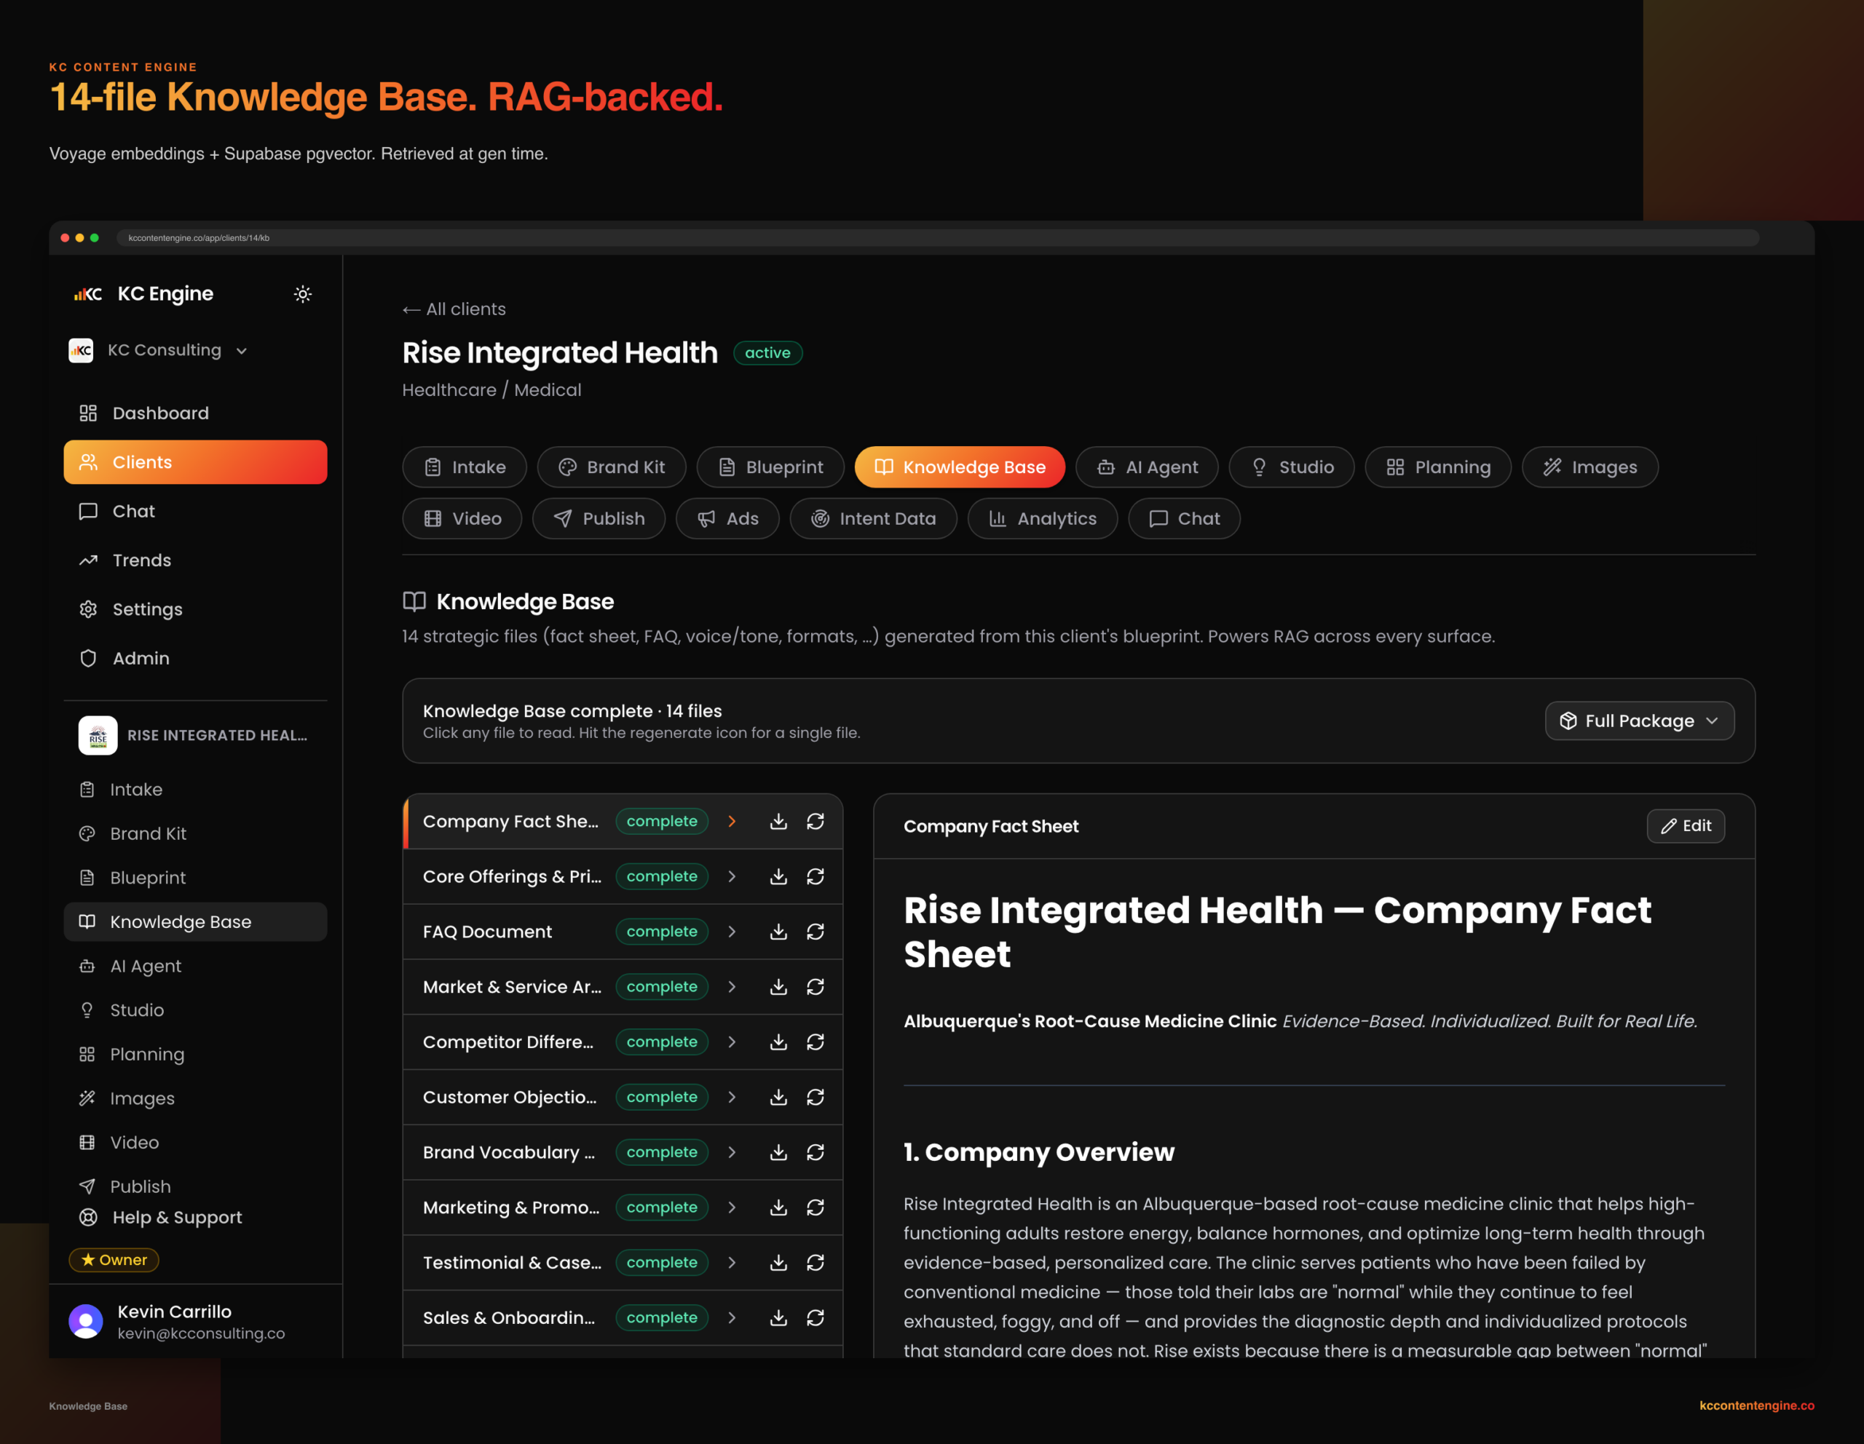
Task: Expand the Brand Vocabulary row chevron
Action: (732, 1152)
